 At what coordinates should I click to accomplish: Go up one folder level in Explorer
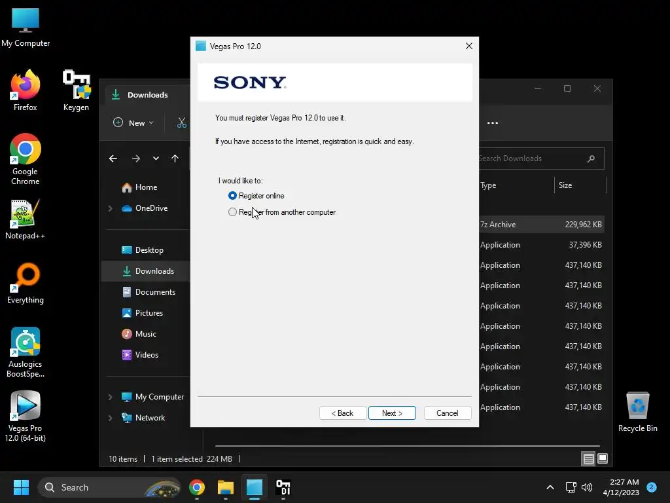point(175,158)
